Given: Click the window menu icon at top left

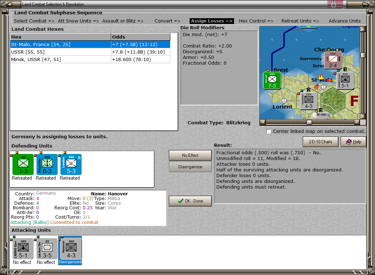Looking at the screenshot, I should pos(10,4).
